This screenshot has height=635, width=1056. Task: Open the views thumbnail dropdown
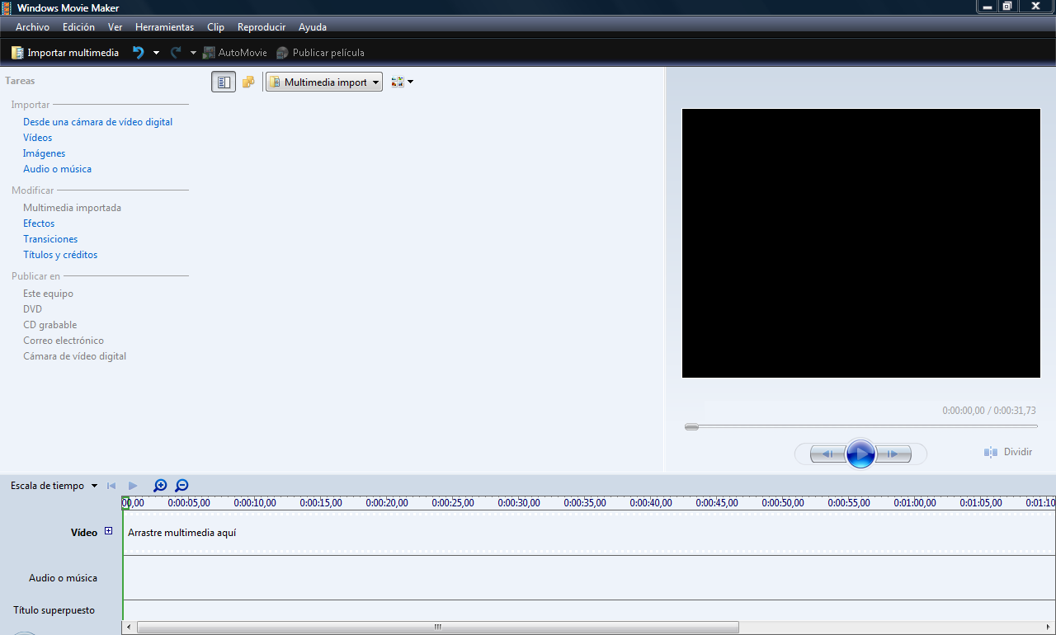point(402,82)
